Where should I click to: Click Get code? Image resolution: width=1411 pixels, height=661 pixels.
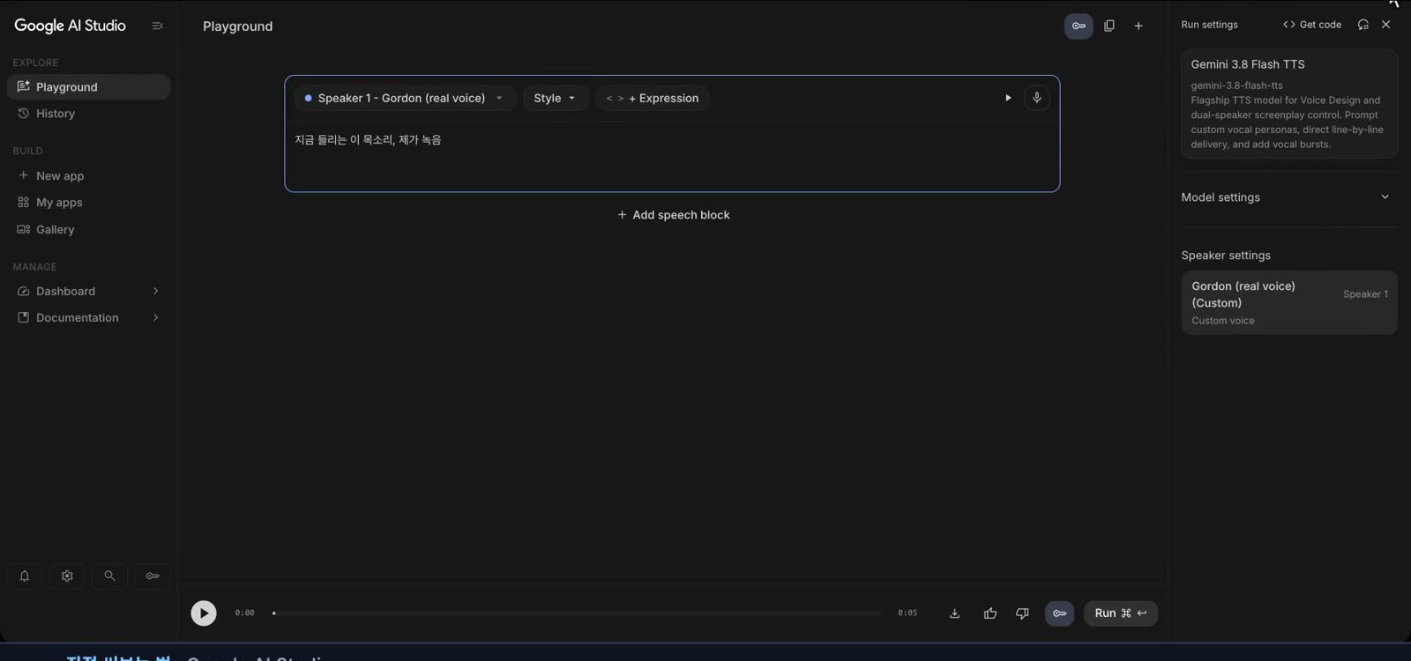pyautogui.click(x=1312, y=25)
